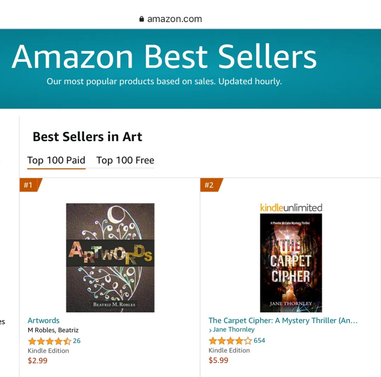
Task: Click the star rating for Artwords
Action: click(49, 341)
